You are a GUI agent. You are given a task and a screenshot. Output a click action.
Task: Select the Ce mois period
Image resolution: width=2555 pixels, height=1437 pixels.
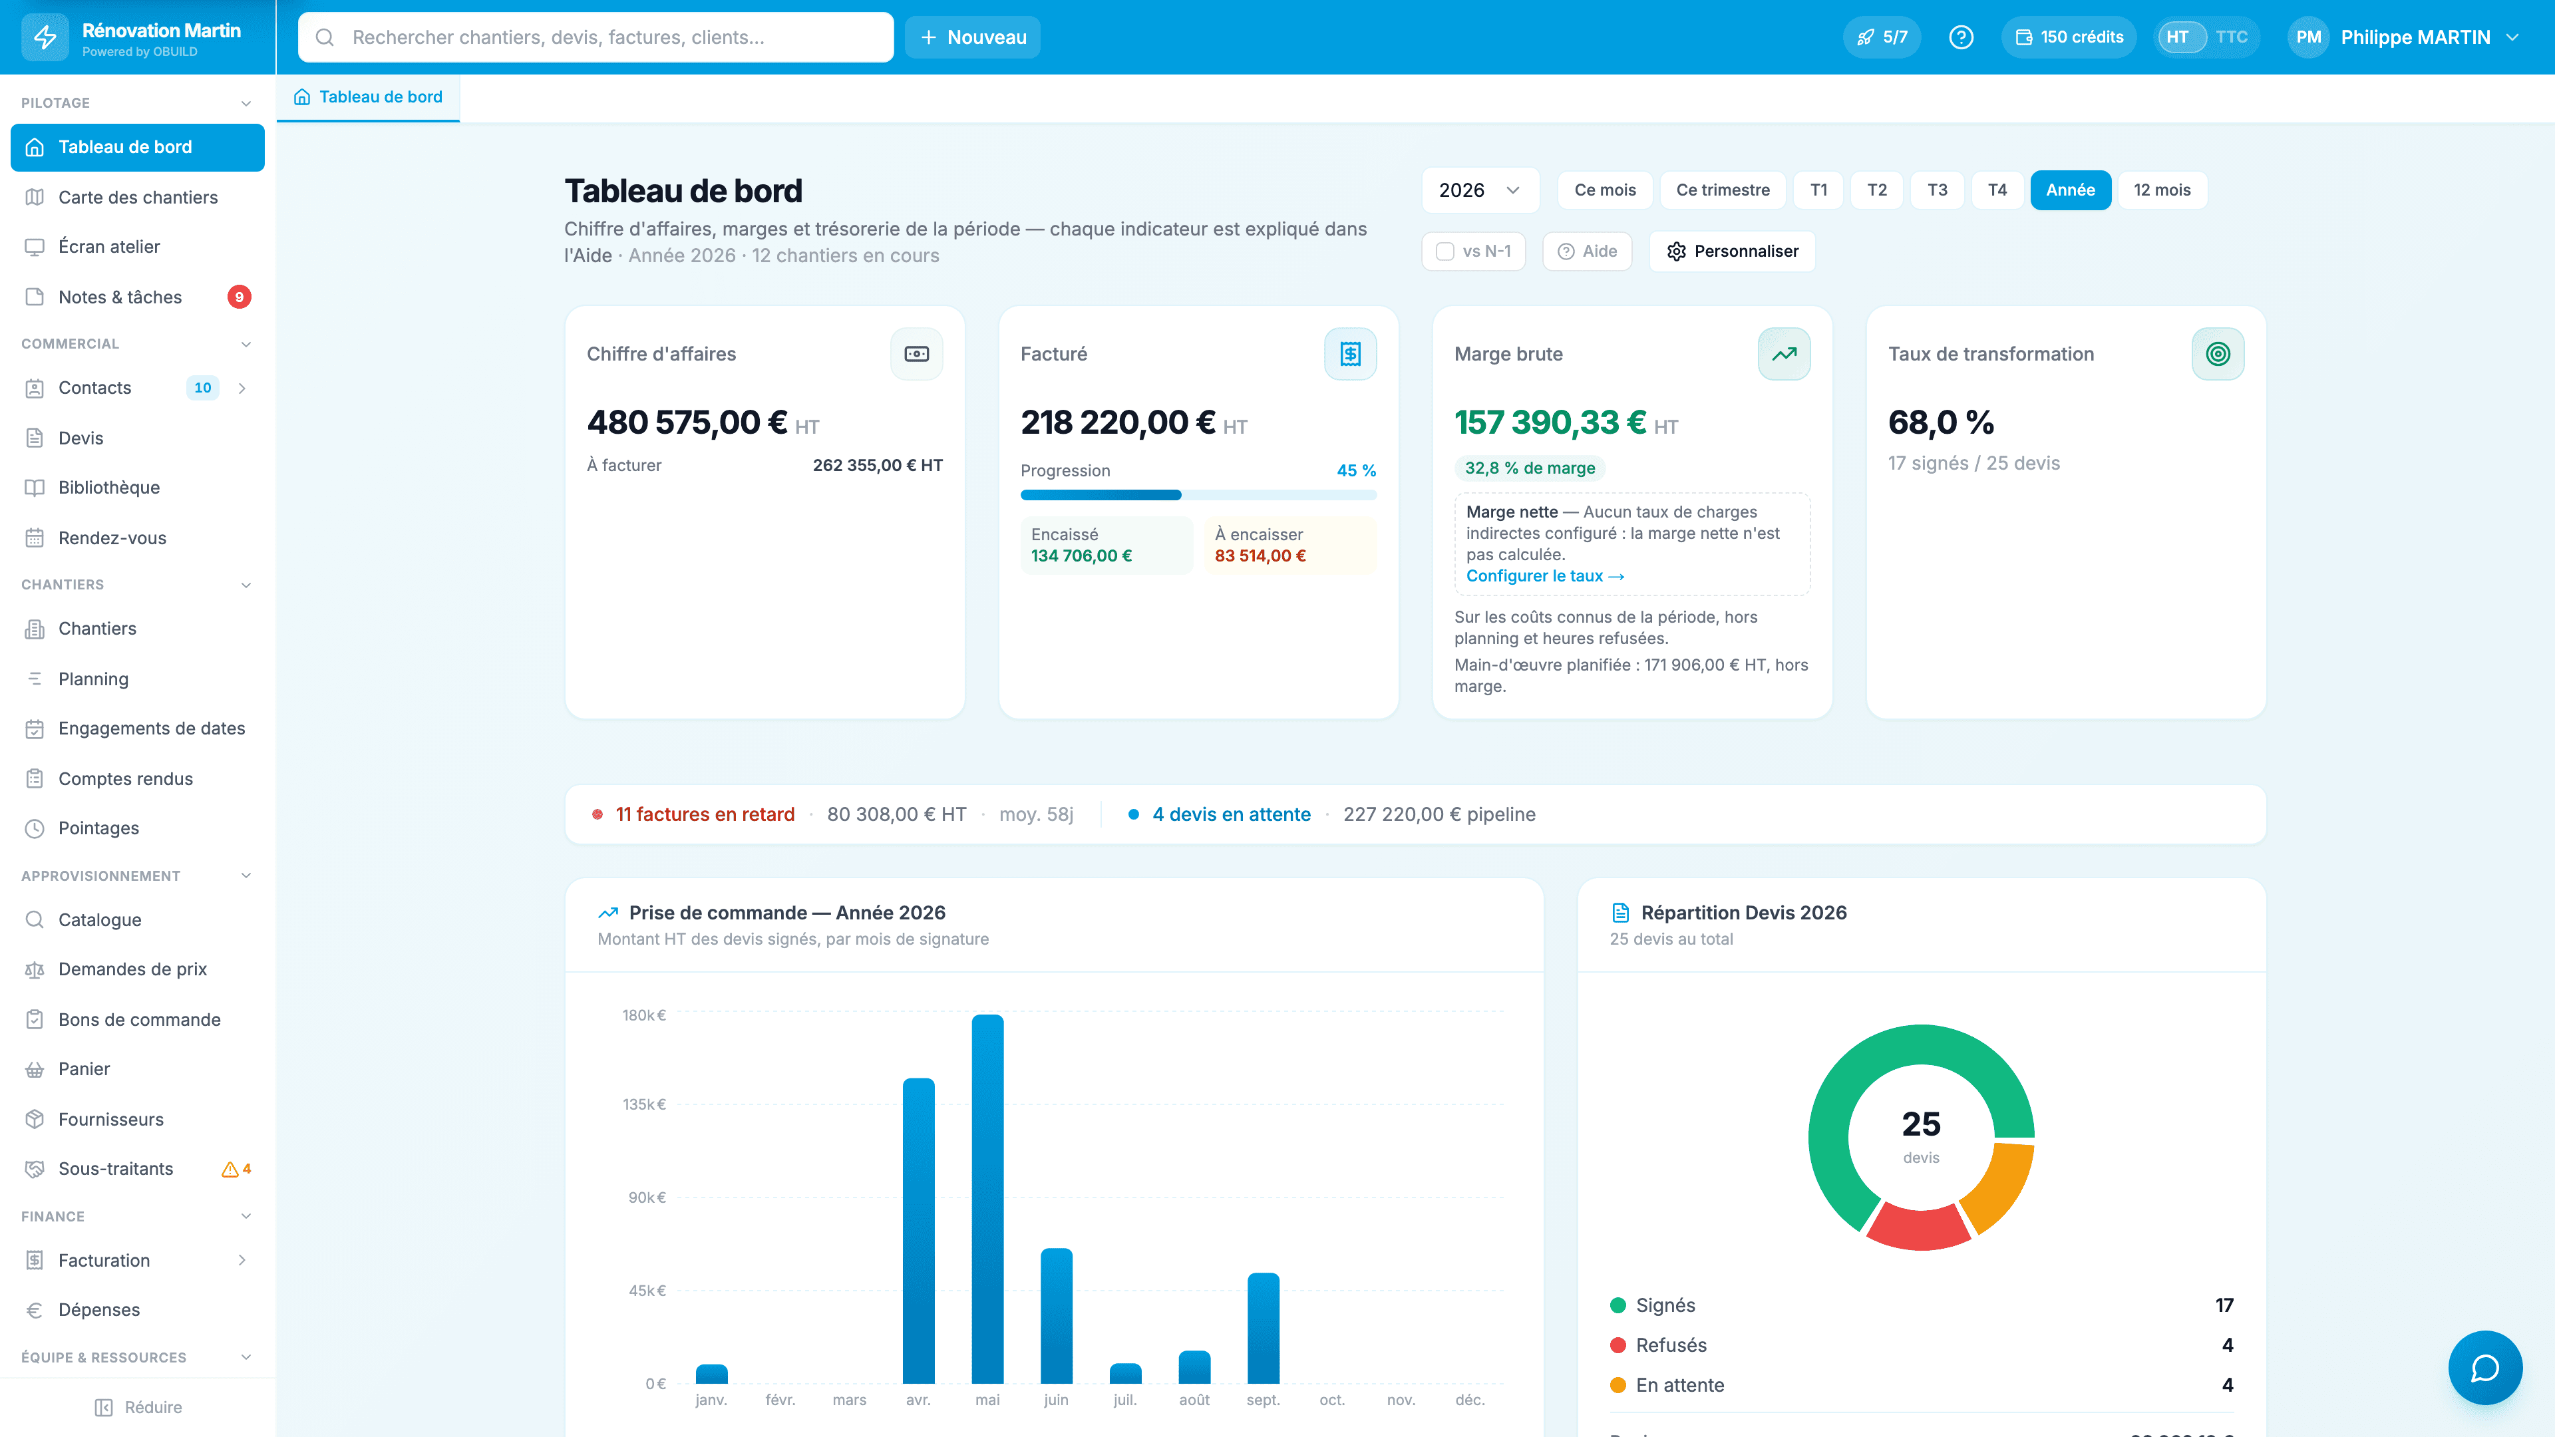click(1605, 190)
